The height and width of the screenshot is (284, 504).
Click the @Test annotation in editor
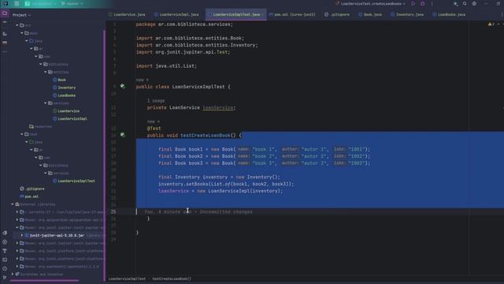(x=154, y=128)
